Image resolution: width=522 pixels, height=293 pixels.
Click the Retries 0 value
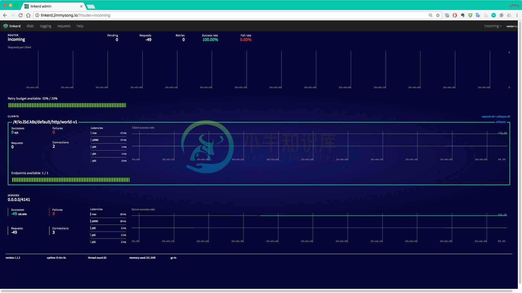pos(184,40)
